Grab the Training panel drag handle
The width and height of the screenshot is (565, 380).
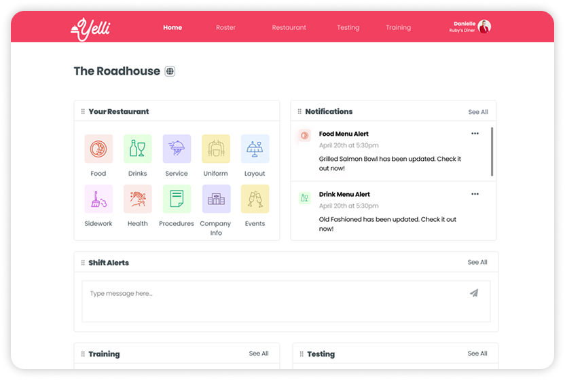pyautogui.click(x=83, y=354)
